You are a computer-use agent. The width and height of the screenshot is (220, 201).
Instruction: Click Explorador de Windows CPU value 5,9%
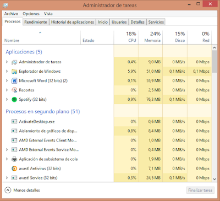tap(132, 71)
